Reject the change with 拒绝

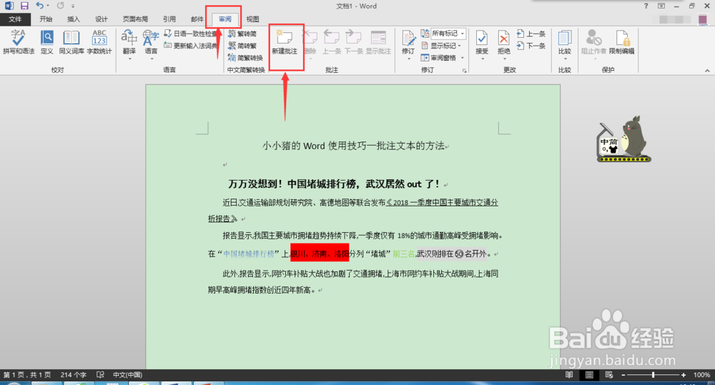[x=504, y=42]
